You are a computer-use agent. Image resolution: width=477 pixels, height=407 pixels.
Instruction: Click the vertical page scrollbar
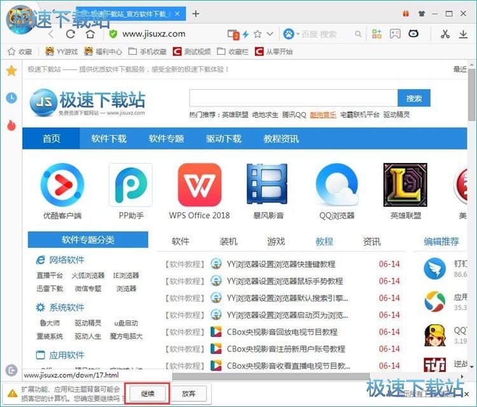click(471, 95)
